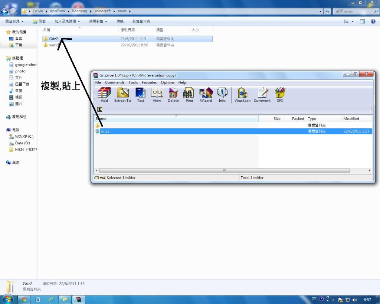Open Internet Explorer from the taskbar

51,300
